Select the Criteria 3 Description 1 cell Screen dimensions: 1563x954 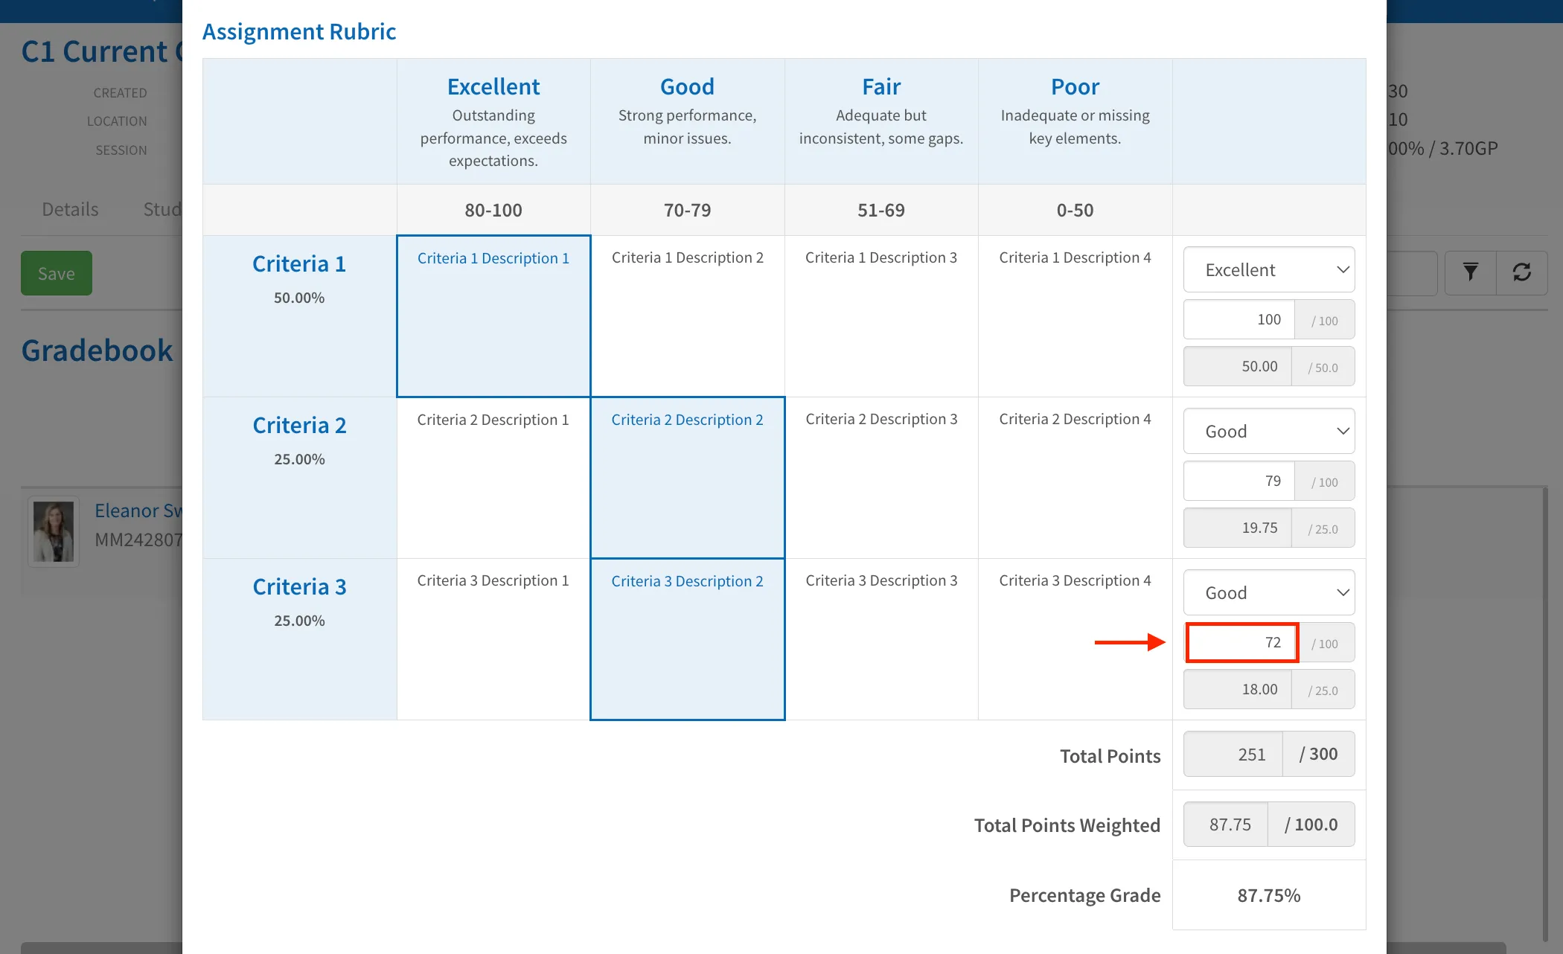tap(493, 639)
